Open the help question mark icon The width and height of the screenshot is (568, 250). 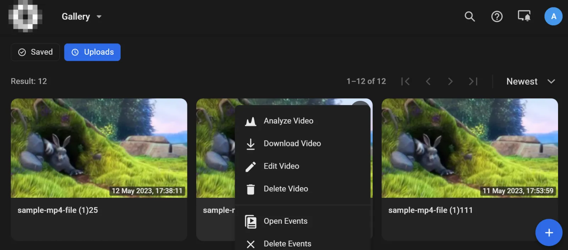497,16
